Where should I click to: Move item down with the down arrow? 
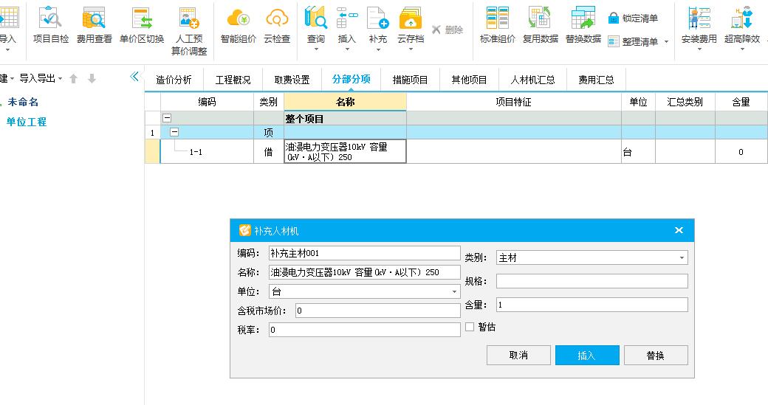[x=92, y=79]
